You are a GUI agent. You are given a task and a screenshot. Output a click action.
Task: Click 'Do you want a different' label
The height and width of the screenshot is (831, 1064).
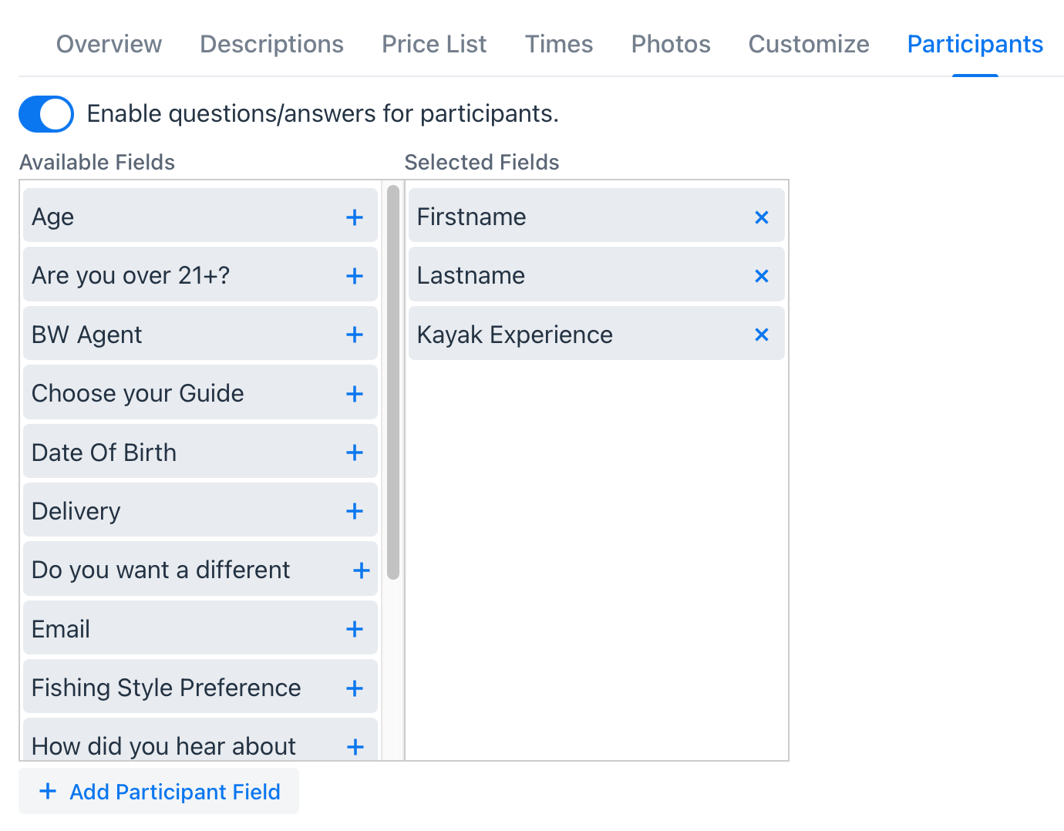pos(161,570)
